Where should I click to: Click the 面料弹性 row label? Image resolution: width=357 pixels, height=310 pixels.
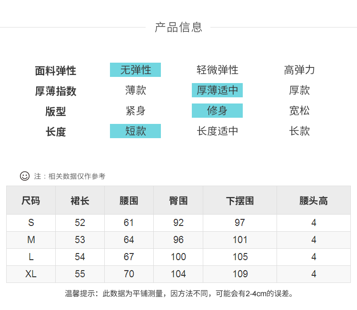click(56, 71)
